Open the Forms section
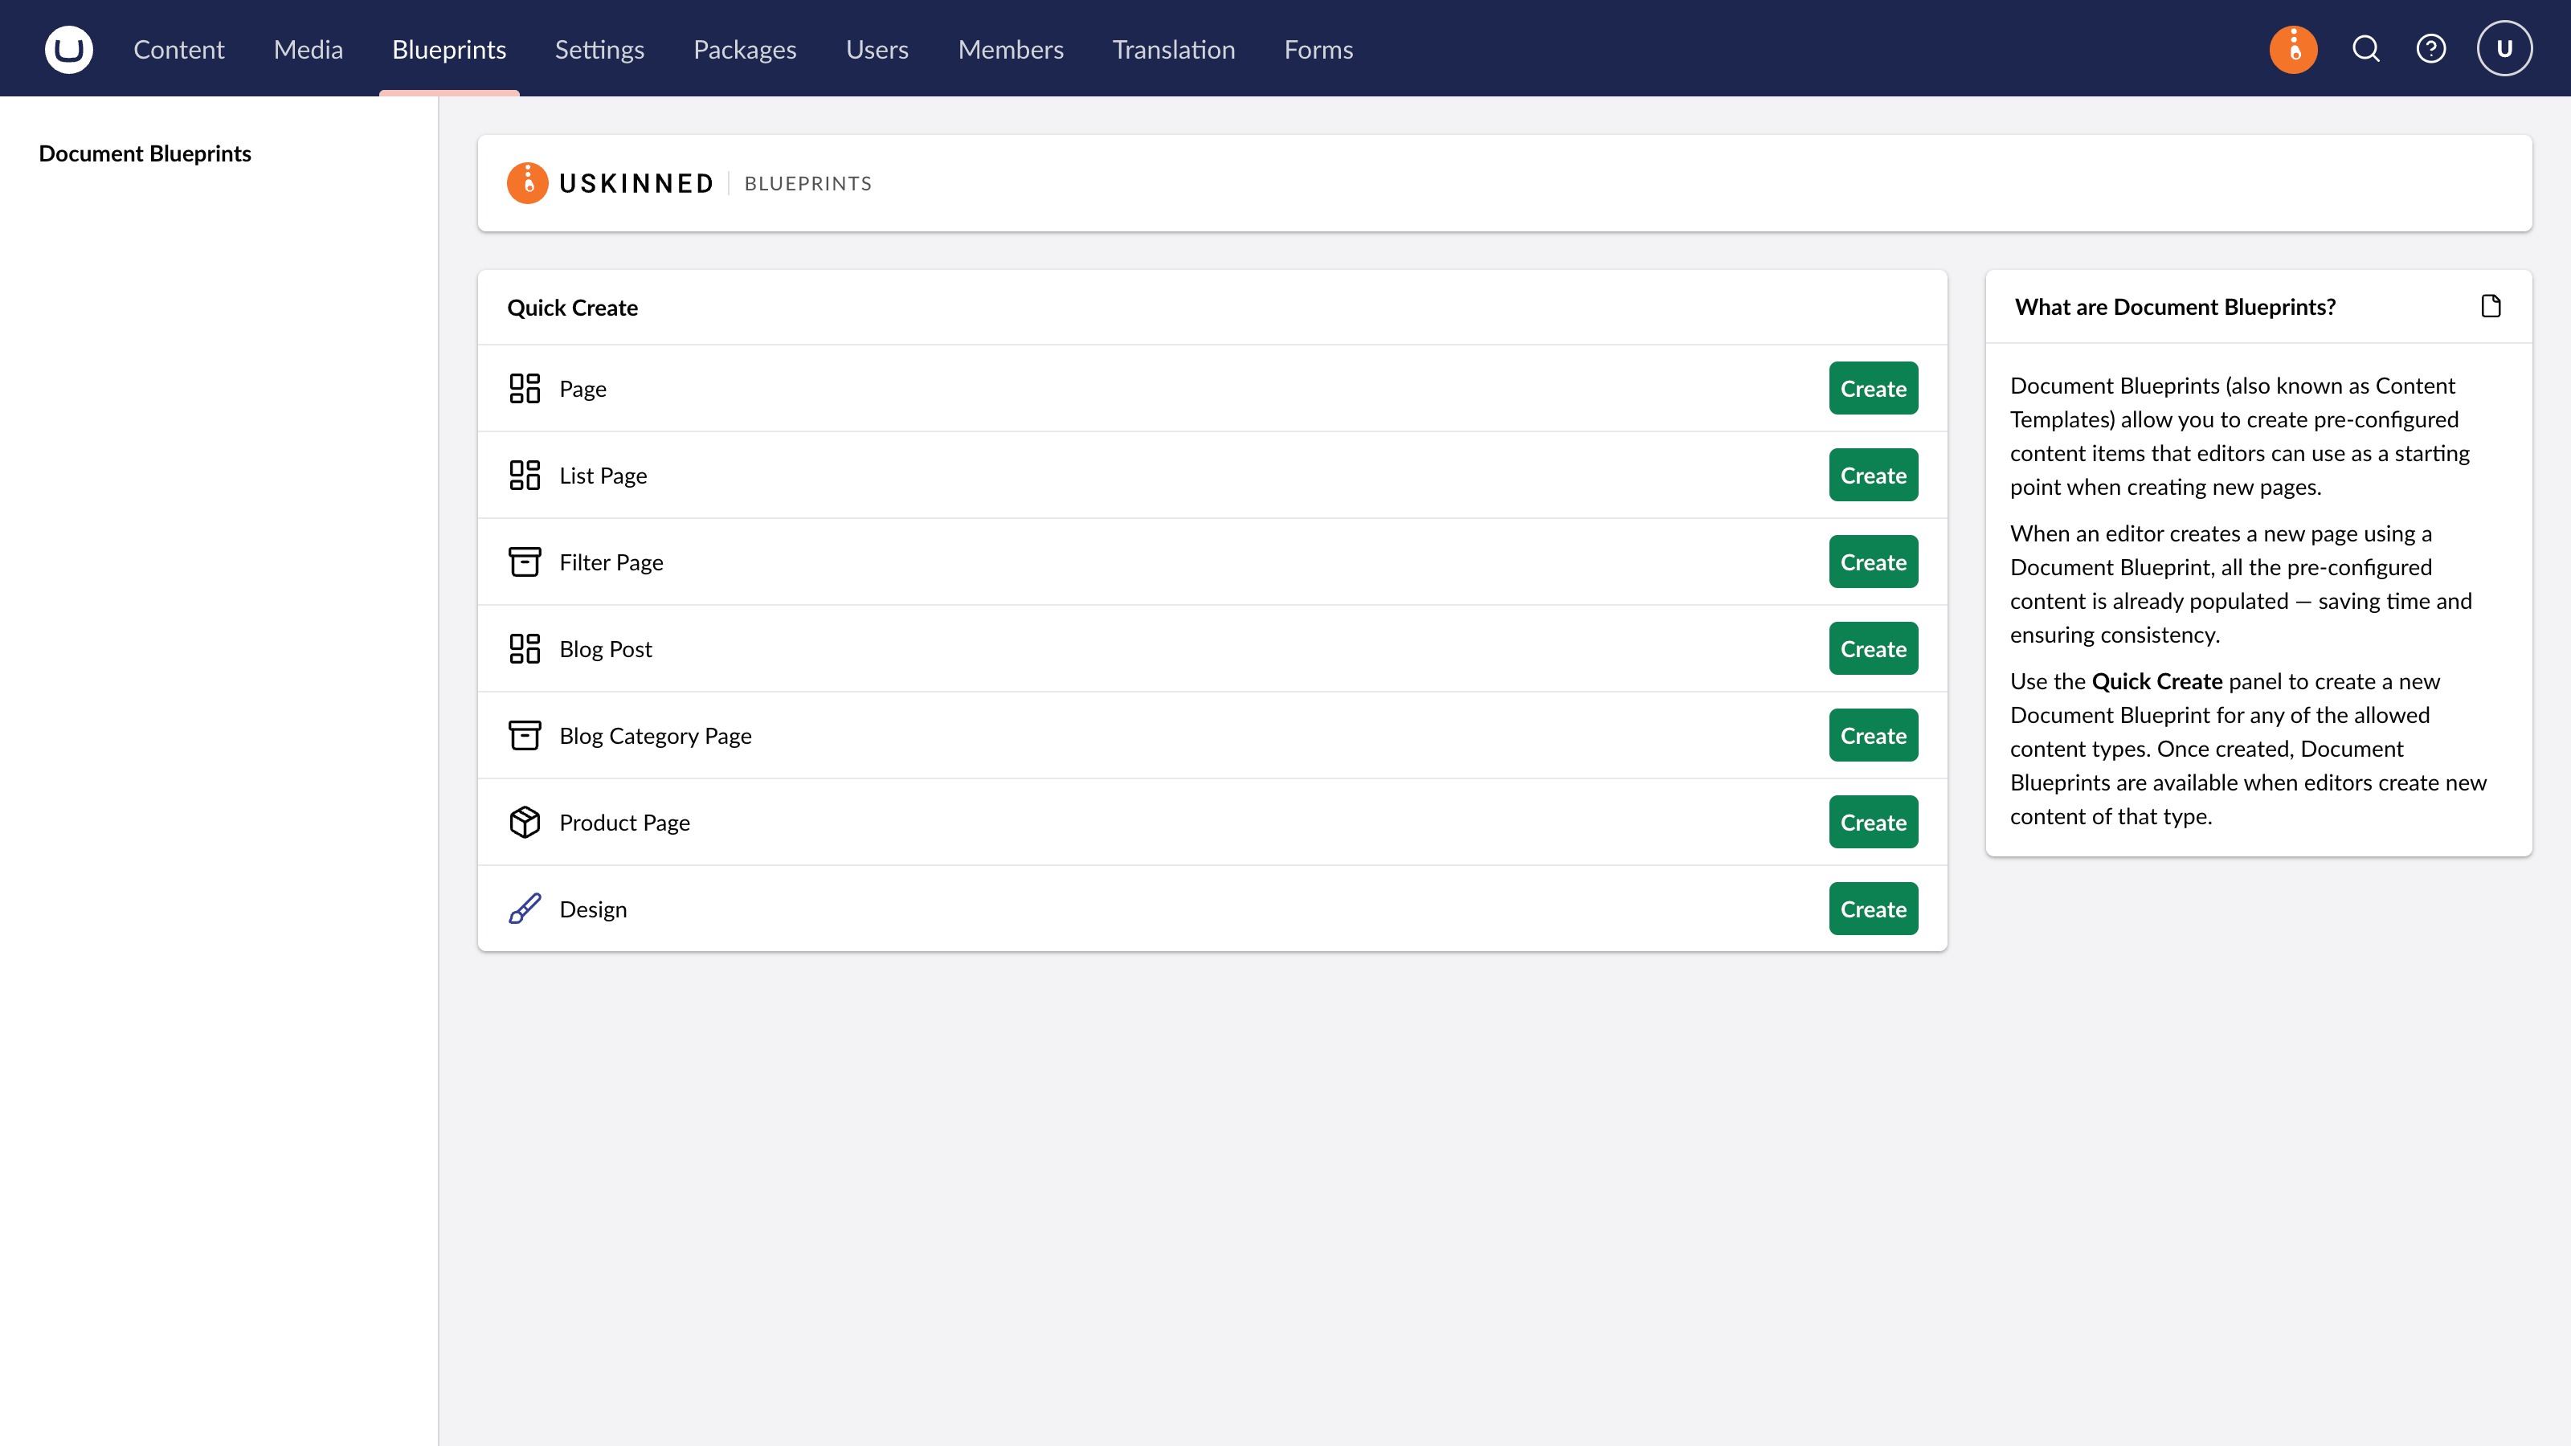 [1318, 49]
